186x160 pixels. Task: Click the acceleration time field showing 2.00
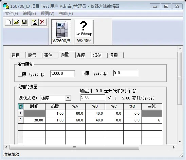[93, 97]
